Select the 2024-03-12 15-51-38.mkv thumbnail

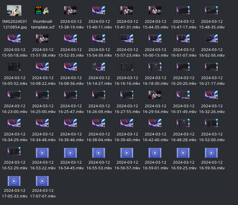click(42, 38)
